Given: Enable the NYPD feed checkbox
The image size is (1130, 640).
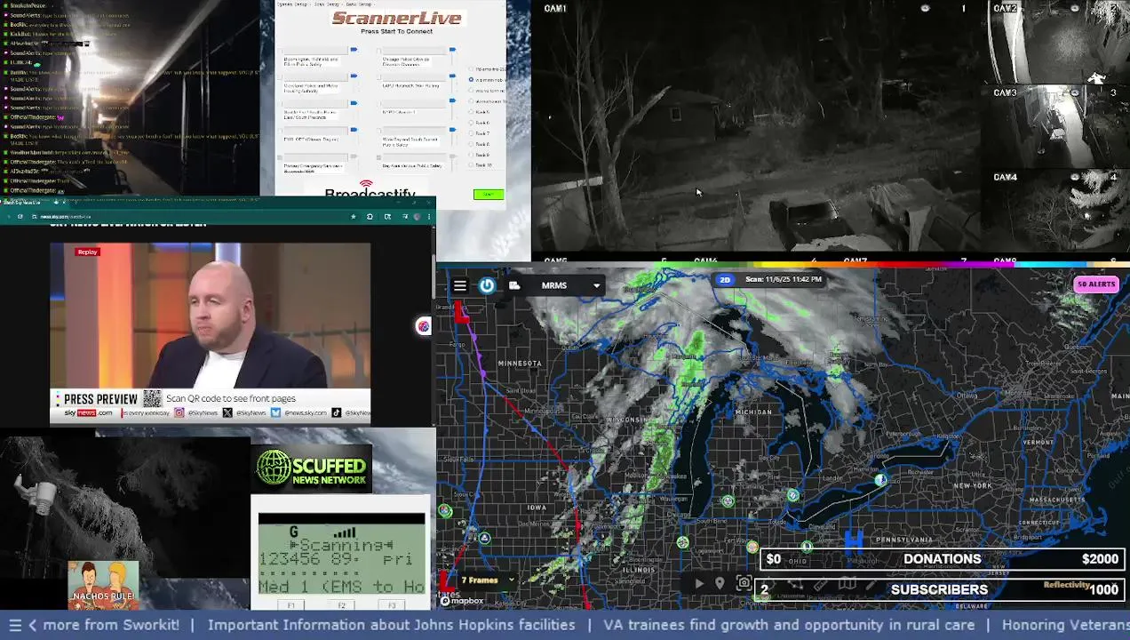Looking at the screenshot, I should (381, 103).
